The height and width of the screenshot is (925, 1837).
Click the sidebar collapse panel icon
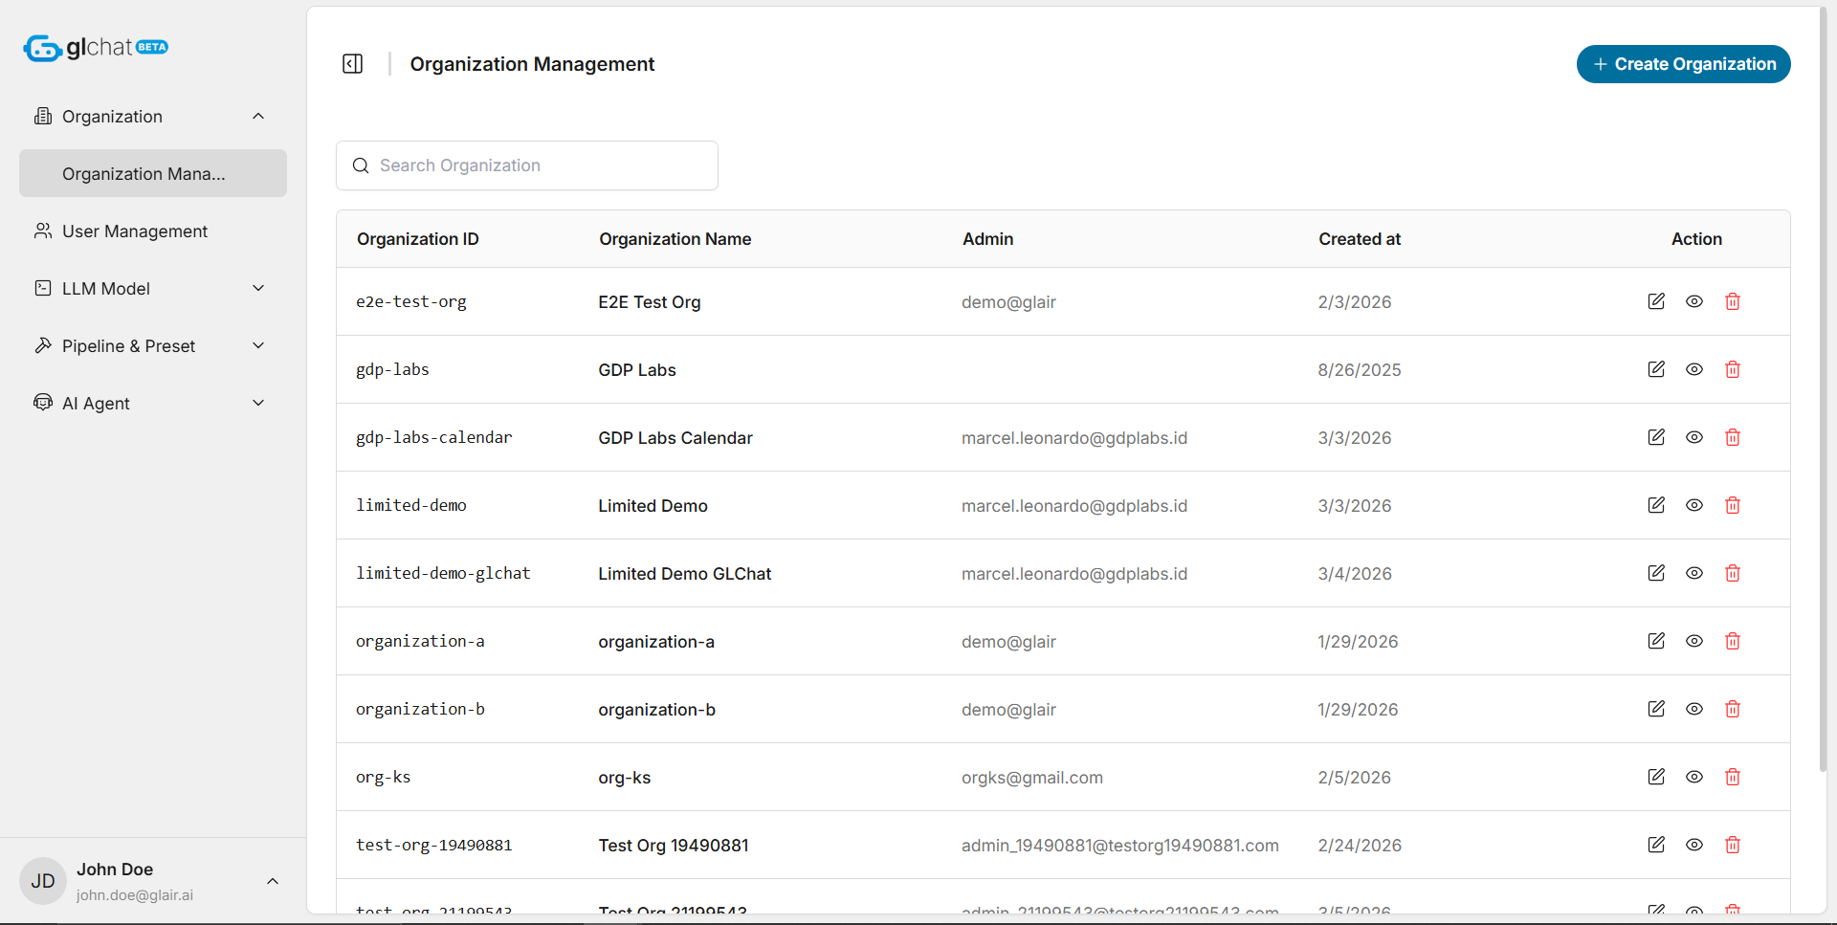click(352, 64)
